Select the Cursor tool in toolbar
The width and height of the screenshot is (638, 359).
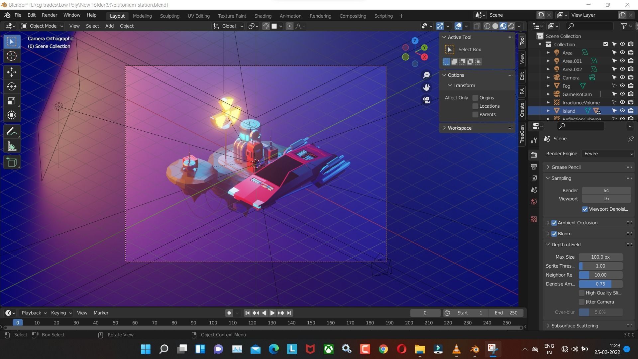tap(12, 56)
